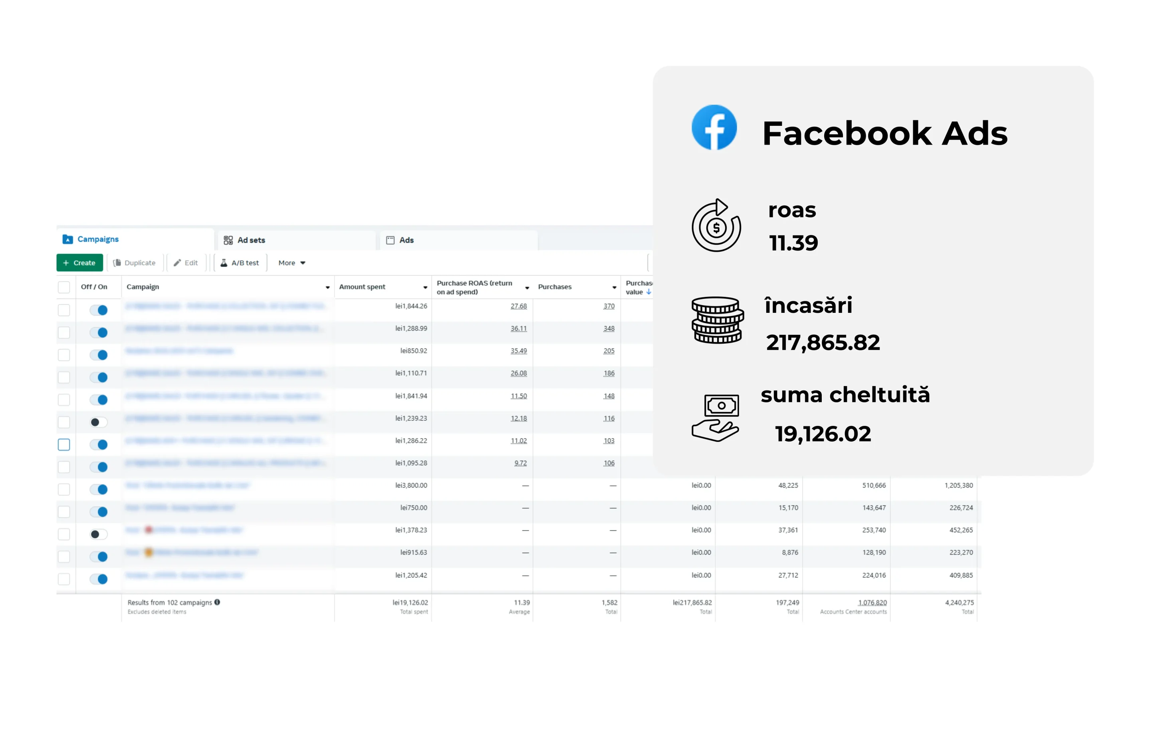Toggle off the first campaign's On switch

(99, 310)
